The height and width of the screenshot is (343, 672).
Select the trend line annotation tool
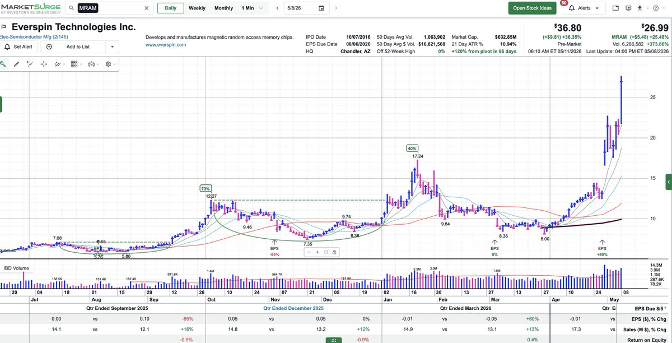[x=30, y=64]
